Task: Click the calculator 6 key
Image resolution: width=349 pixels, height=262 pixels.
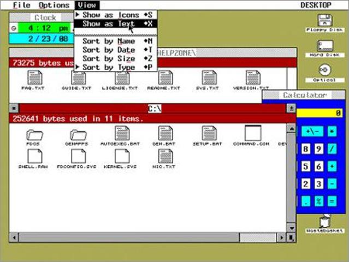Action: [x=319, y=166]
